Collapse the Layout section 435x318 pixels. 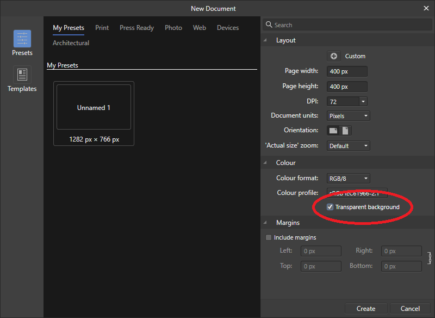(x=265, y=40)
